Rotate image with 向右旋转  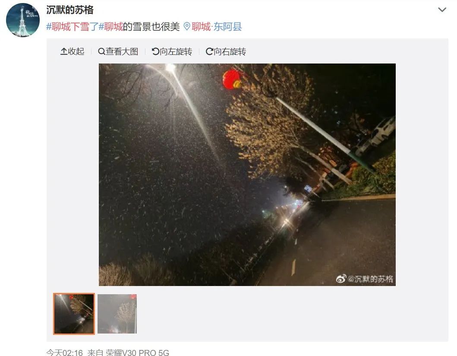point(226,52)
